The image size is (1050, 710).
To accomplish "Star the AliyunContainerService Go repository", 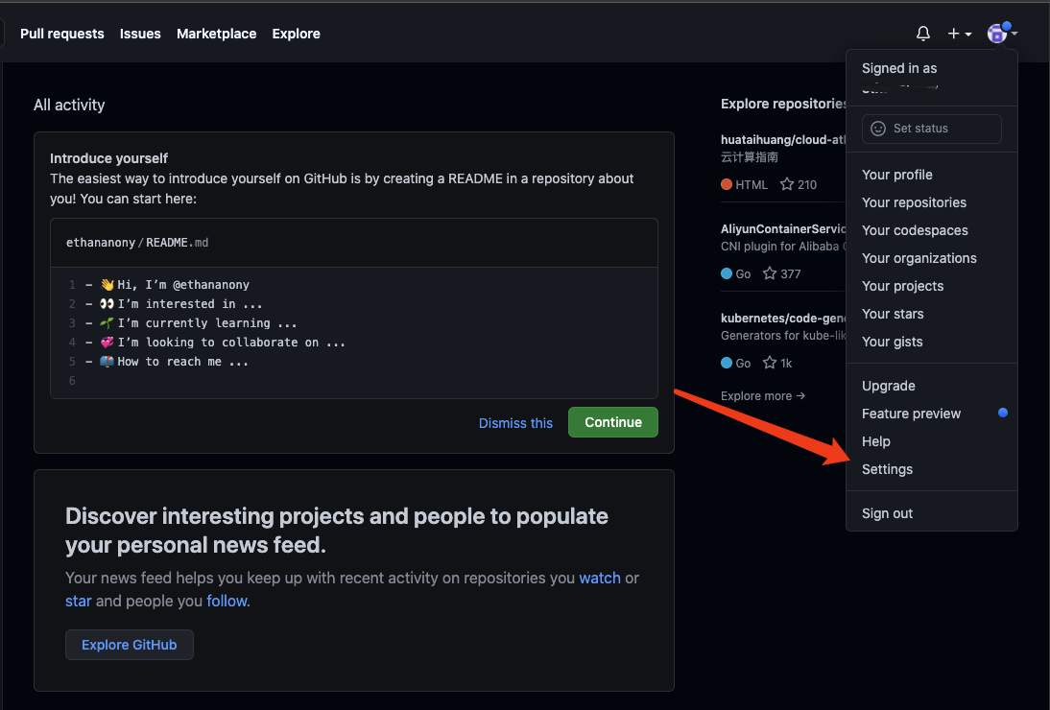I will (770, 273).
